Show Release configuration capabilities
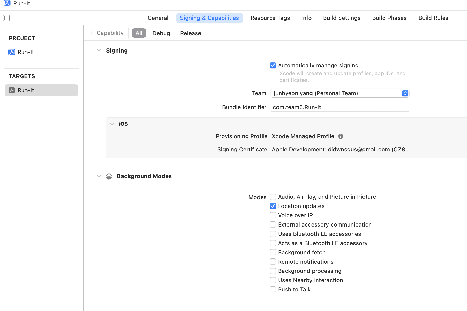This screenshot has width=467, height=311. [x=191, y=33]
